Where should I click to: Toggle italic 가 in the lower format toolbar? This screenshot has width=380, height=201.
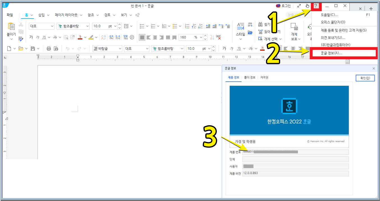232,49
